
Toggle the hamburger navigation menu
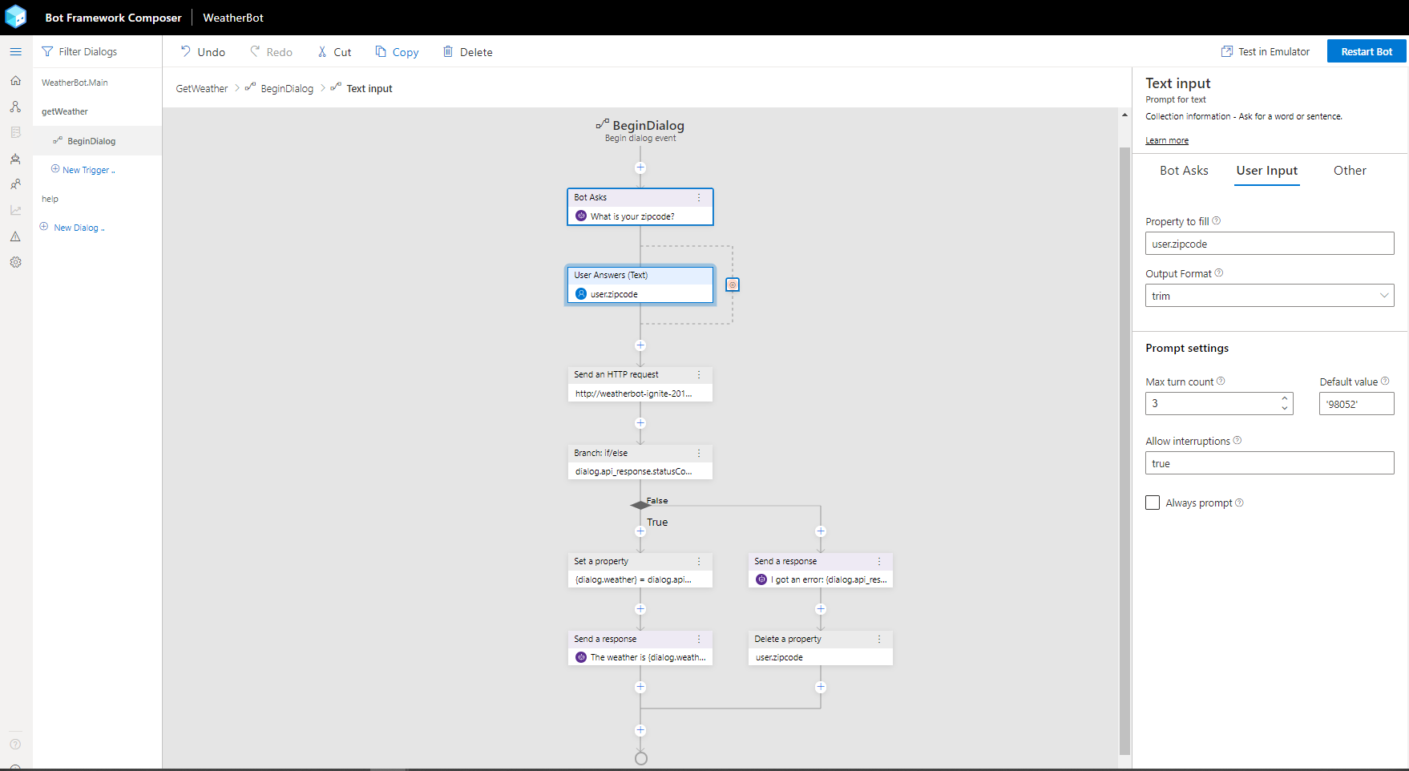15,51
